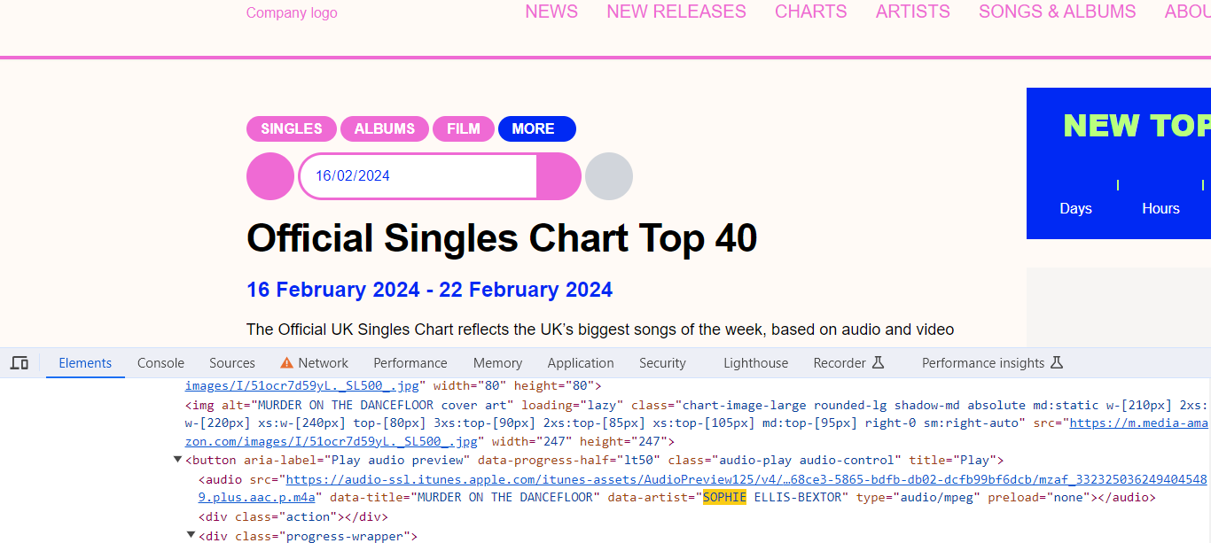
Task: Choose the ALBUMS chart pill
Action: [x=385, y=128]
